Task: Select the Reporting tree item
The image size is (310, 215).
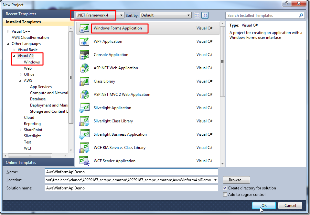Action: [x=32, y=124]
